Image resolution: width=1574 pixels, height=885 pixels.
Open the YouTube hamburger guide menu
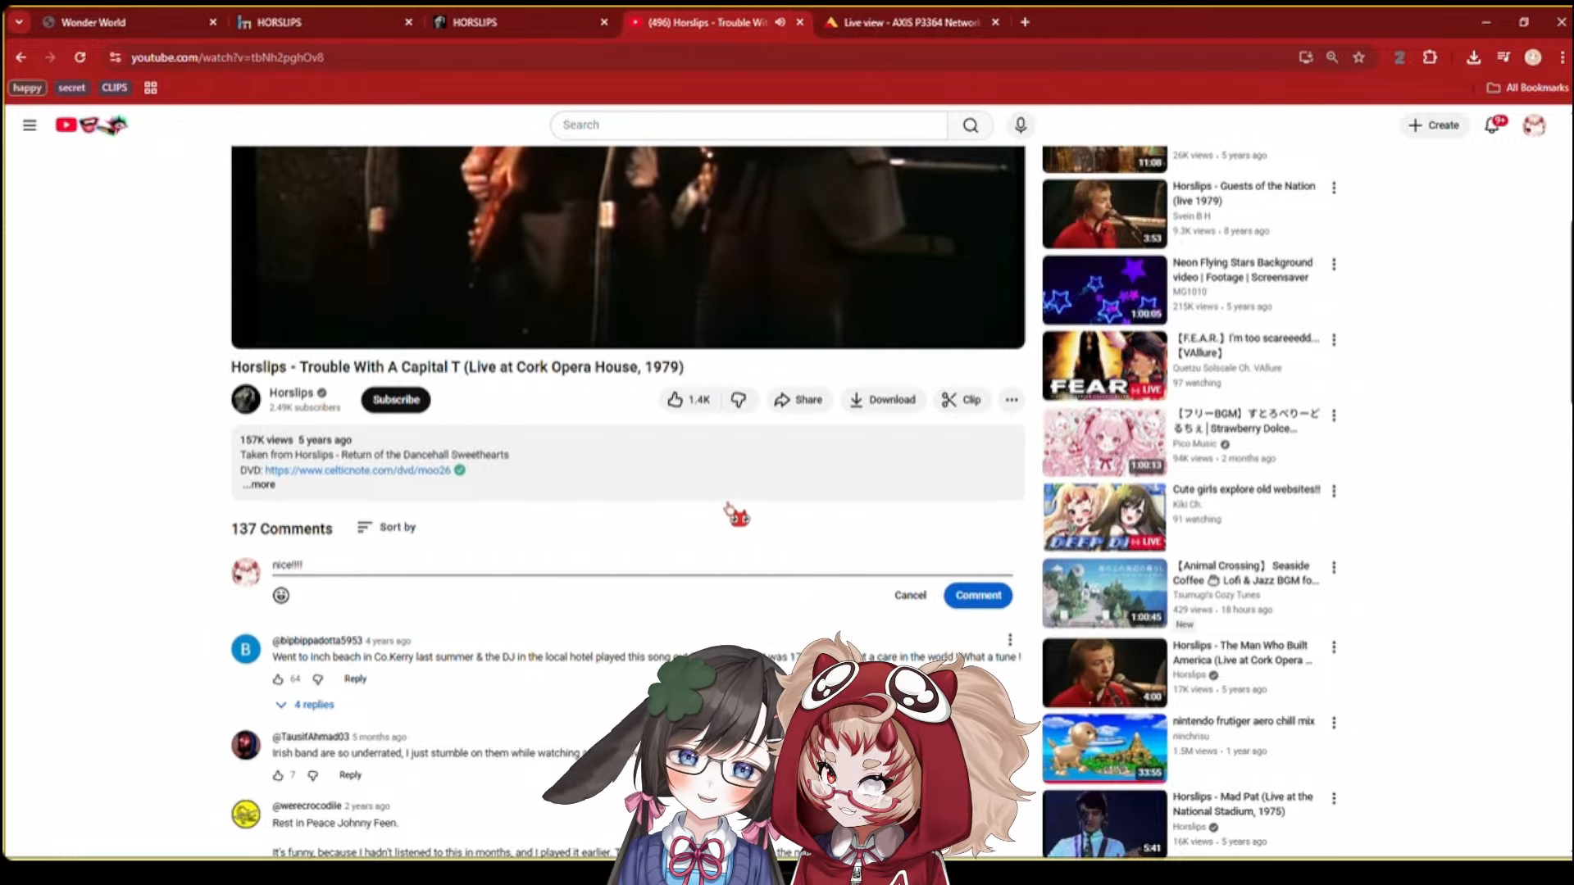tap(30, 125)
